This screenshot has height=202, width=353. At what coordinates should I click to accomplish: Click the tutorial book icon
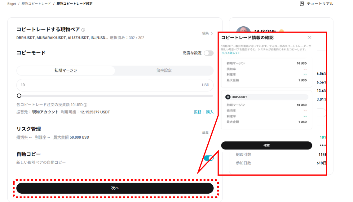tap(302, 4)
